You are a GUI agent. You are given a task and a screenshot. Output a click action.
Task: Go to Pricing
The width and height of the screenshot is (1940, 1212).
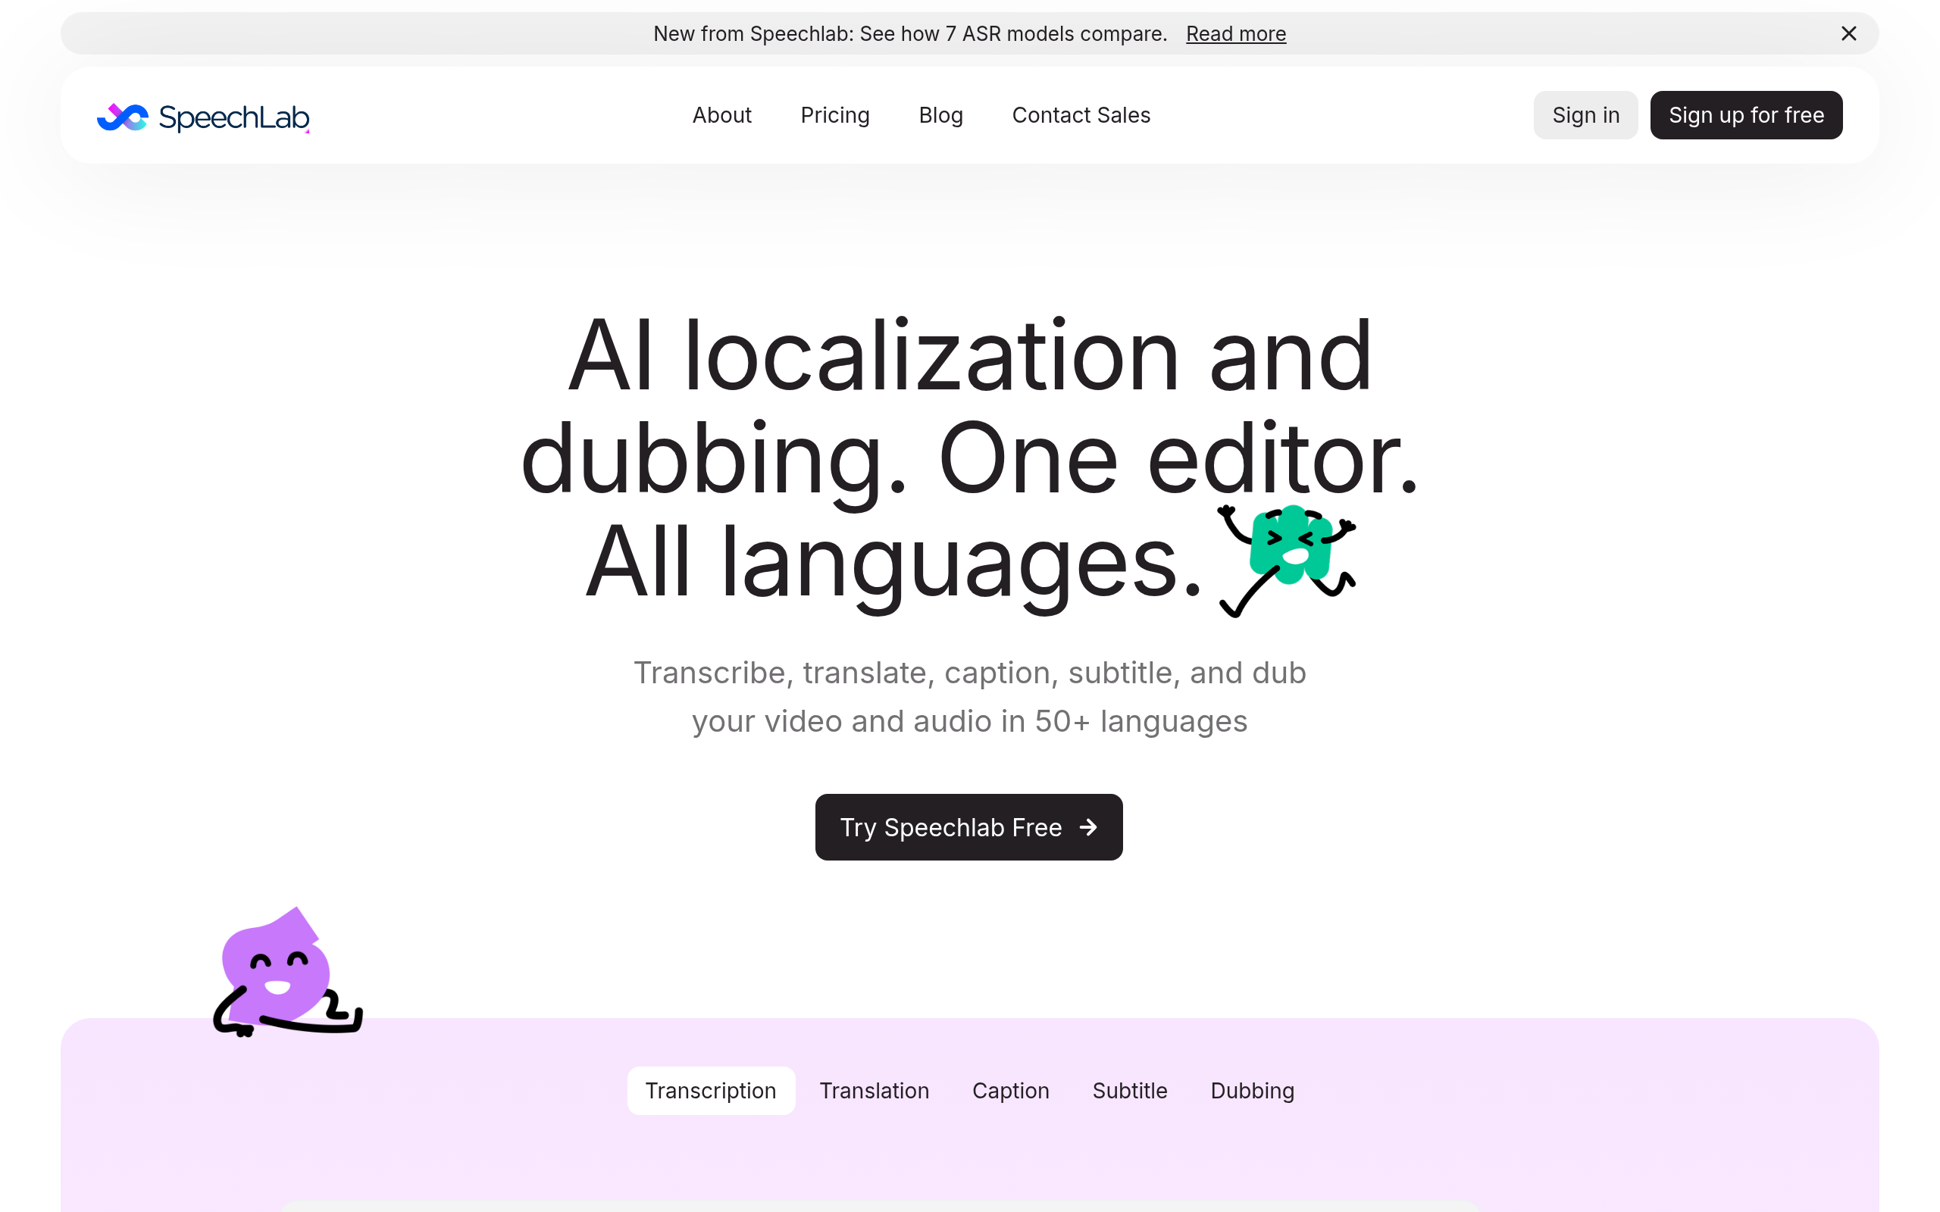point(834,115)
